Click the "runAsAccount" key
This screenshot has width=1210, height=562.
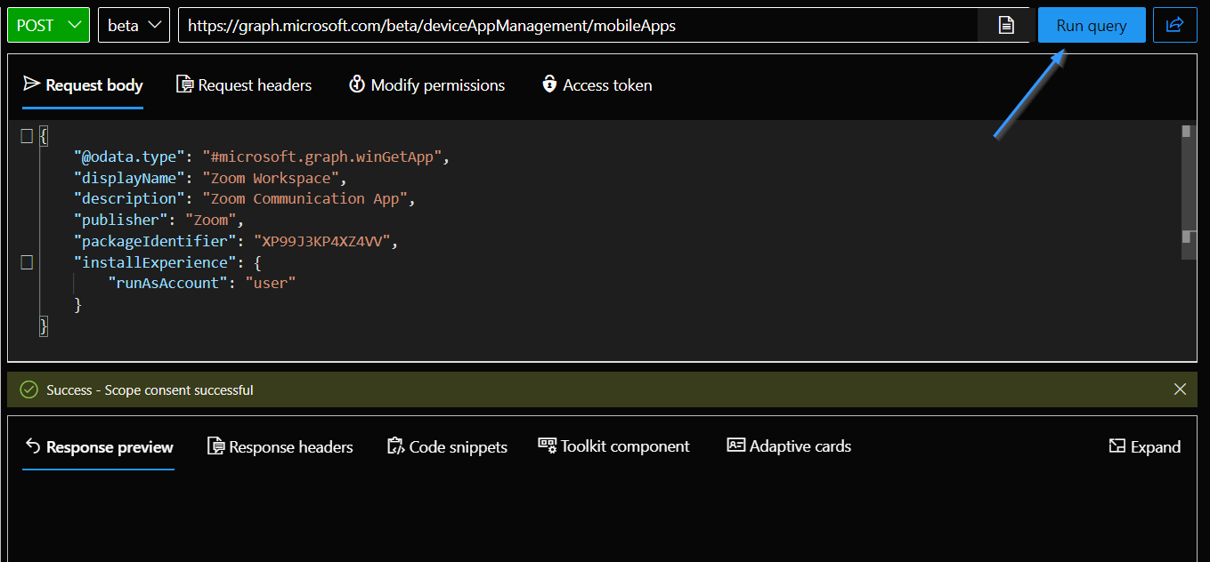coord(168,283)
